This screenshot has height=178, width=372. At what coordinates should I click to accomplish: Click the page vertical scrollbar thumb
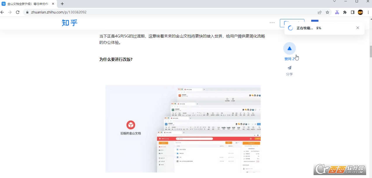click(x=371, y=51)
